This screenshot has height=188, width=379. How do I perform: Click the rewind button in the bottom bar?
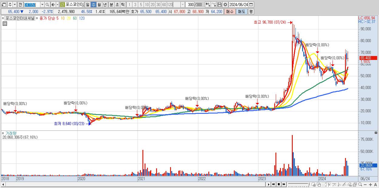(273, 184)
